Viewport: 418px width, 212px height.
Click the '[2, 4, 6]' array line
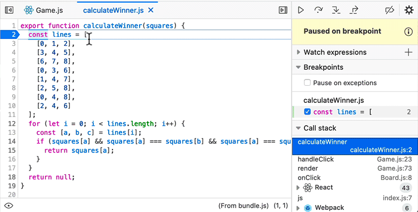[x=54, y=105]
